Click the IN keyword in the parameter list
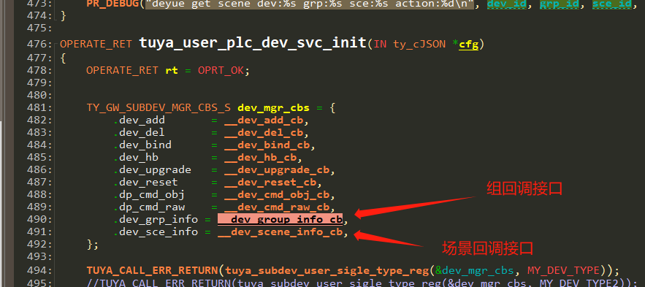The image size is (645, 287). (380, 44)
